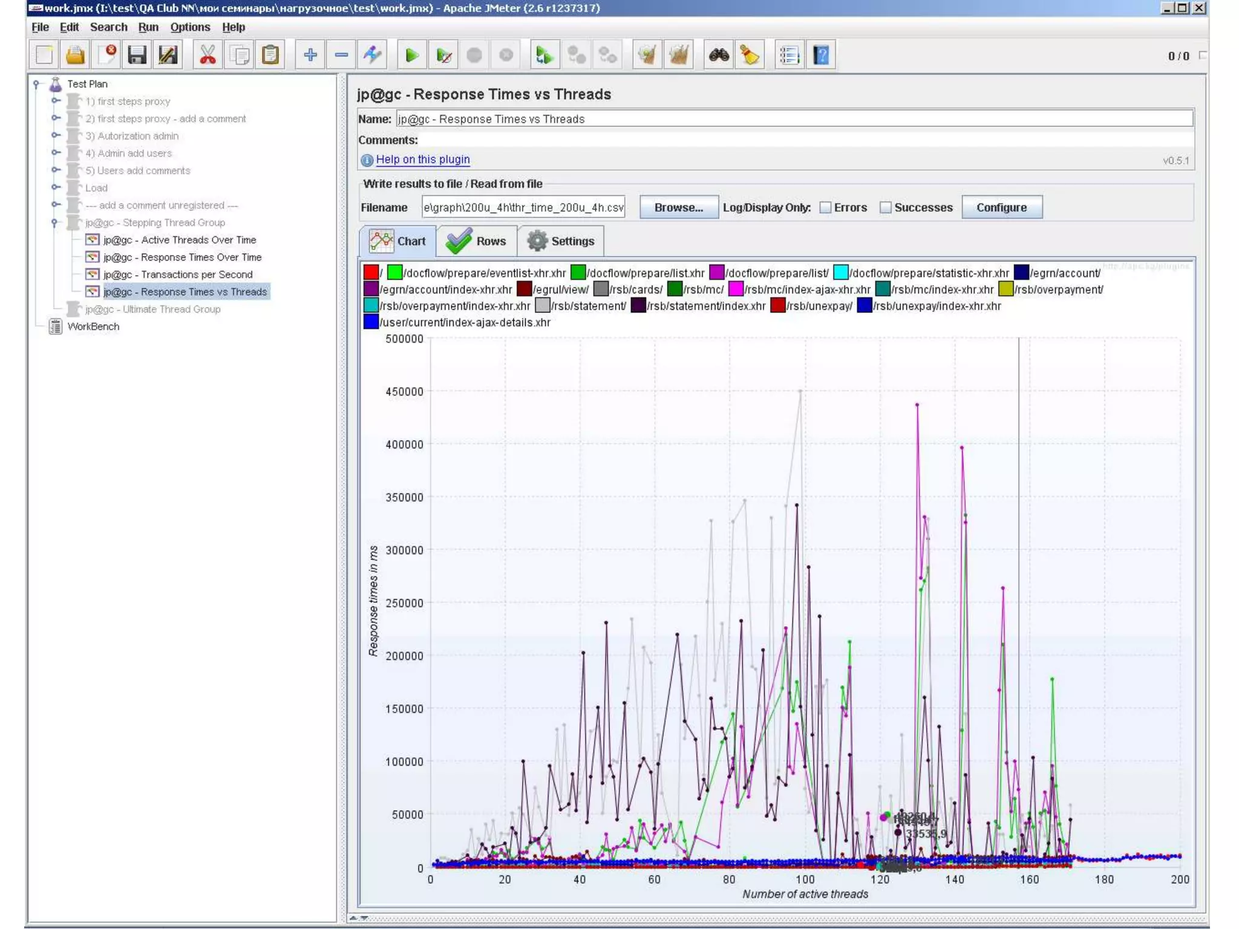Enable the Successes checkbox
This screenshot has width=1239, height=929.
coord(886,207)
